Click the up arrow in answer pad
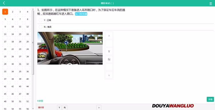Viewport: 215px width, 110px height. coord(109,36)
